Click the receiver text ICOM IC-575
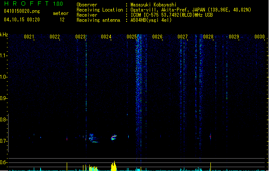 point(145,15)
